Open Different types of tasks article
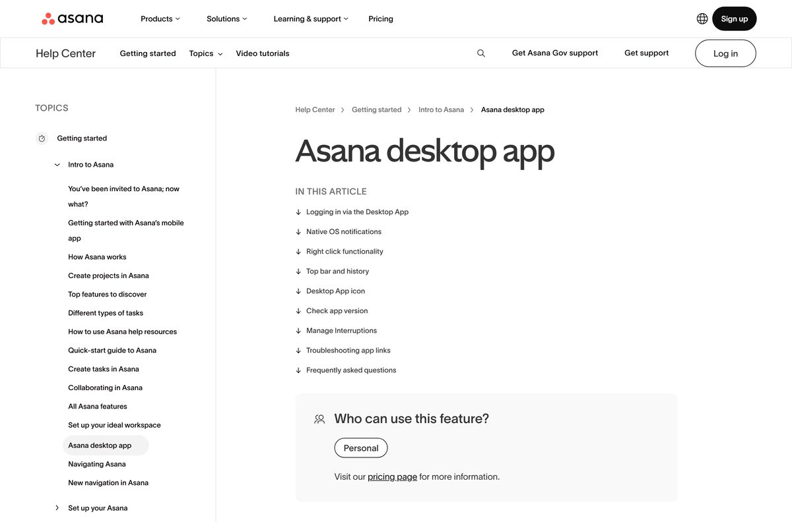Image resolution: width=792 pixels, height=522 pixels. (x=106, y=313)
